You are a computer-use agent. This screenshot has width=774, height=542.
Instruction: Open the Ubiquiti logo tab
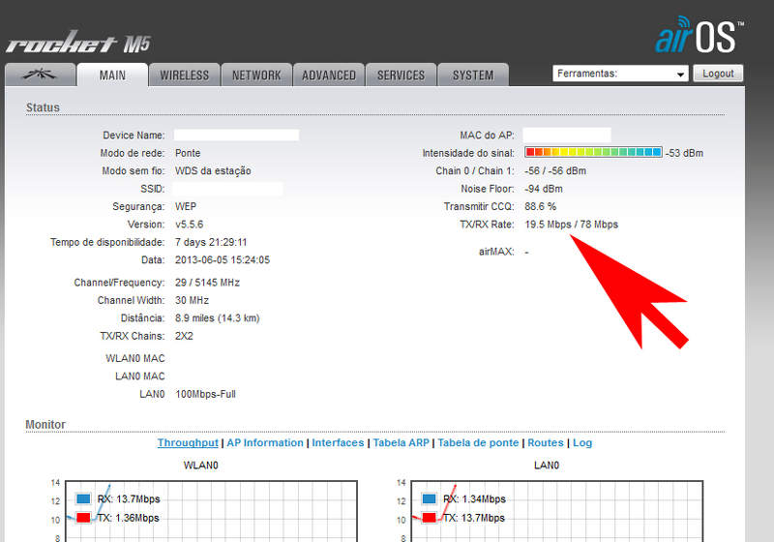[x=40, y=75]
